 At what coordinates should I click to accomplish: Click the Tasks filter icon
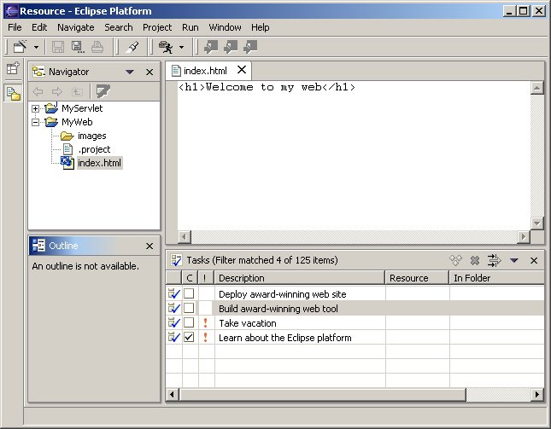(x=494, y=260)
